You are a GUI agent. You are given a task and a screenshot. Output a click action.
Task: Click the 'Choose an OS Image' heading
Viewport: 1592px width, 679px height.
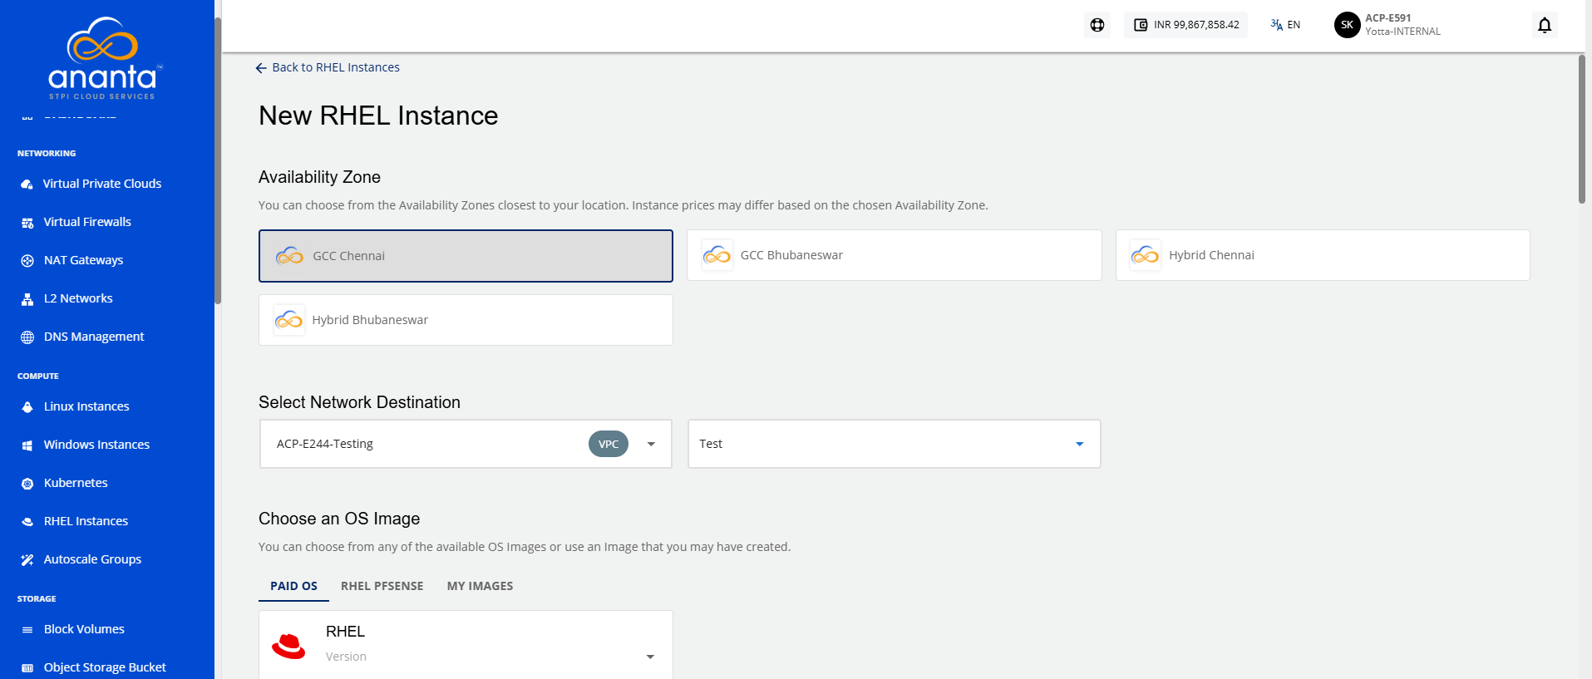339,519
